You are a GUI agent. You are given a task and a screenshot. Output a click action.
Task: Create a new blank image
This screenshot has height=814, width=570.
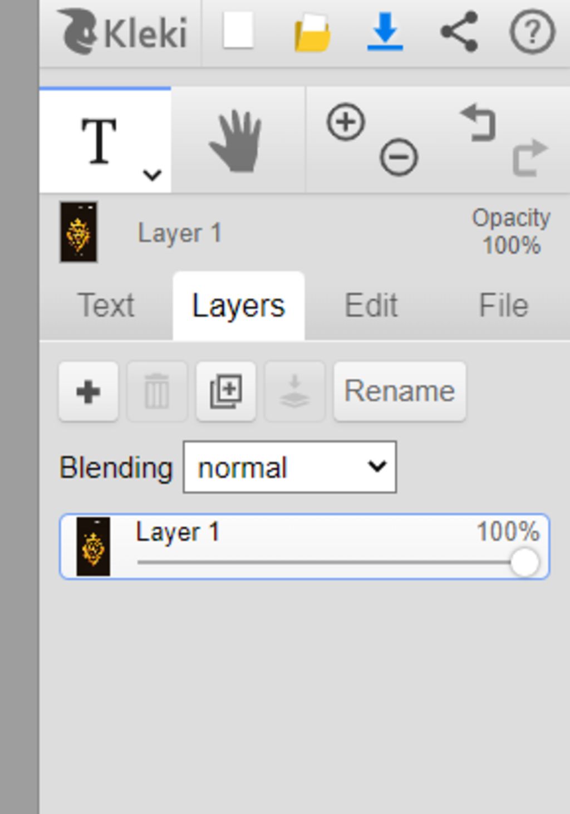(239, 31)
